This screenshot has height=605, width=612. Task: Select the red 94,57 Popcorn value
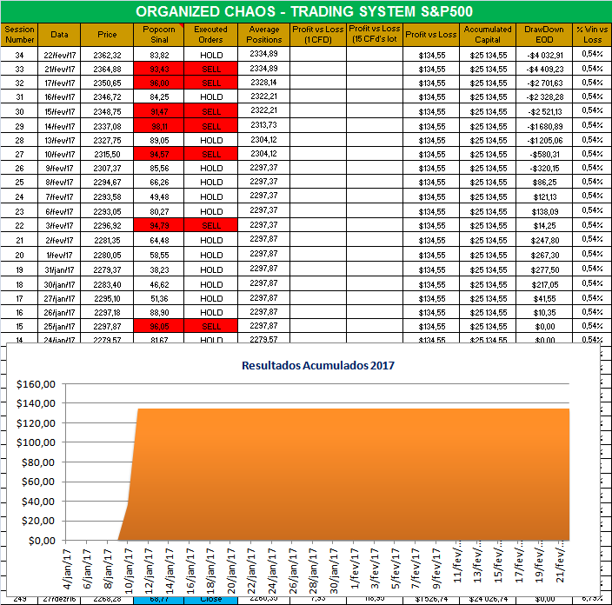(159, 154)
